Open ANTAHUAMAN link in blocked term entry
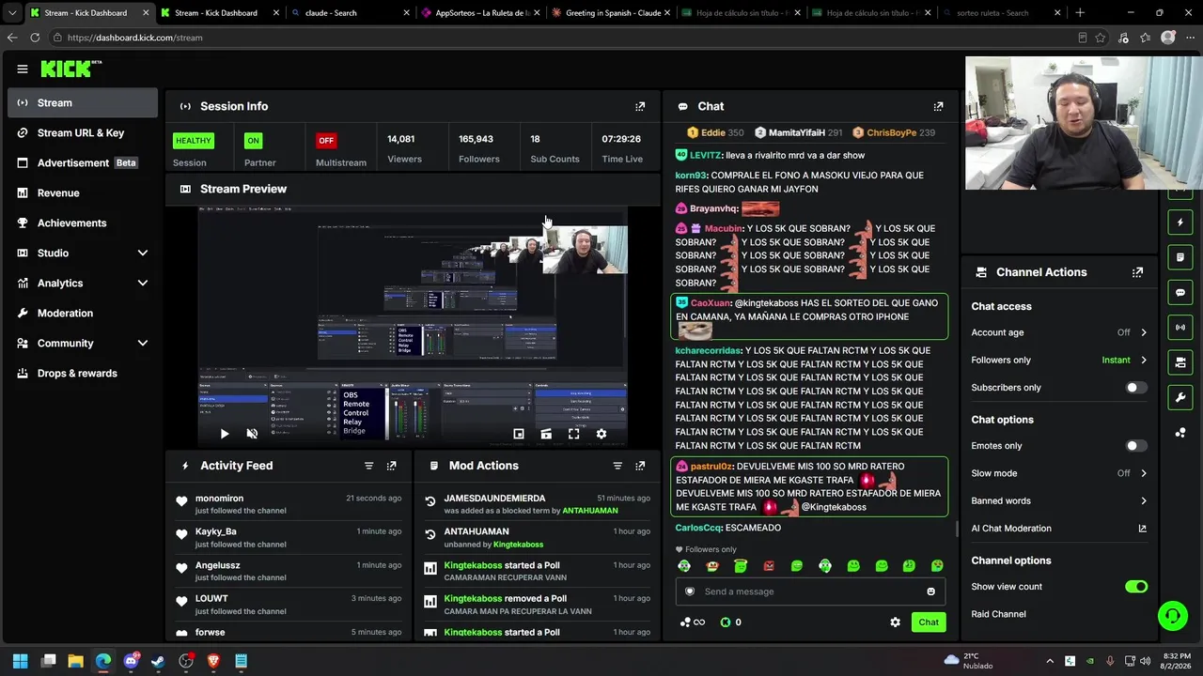 [590, 511]
